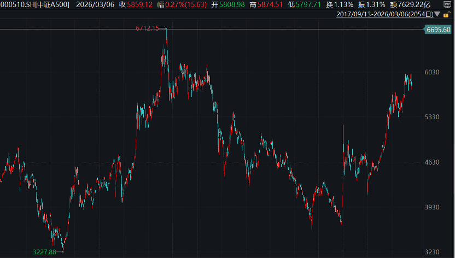Click the 3230 price axis label
The image size is (455, 258).
432,251
